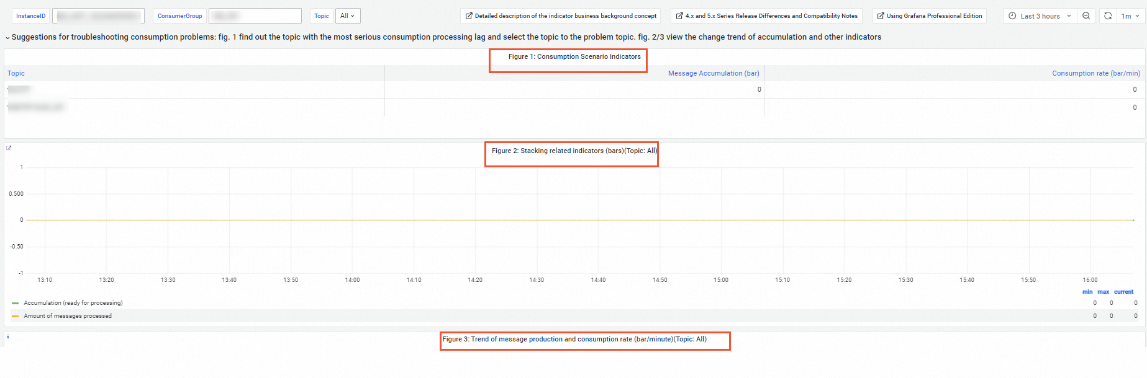1147x378 pixels.
Task: Click external-link icon before 'Using Grafana Professional'
Action: click(881, 16)
